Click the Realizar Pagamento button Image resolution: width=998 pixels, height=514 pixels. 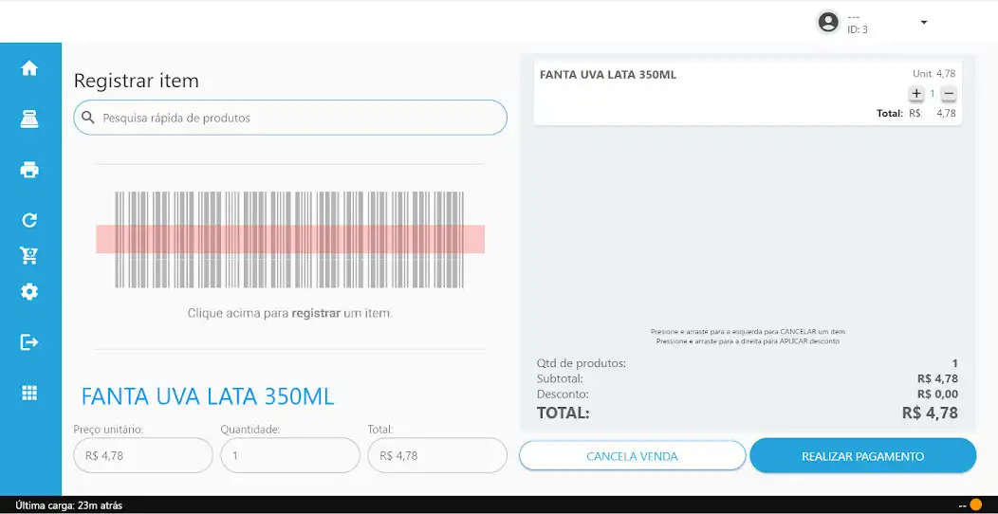tap(862, 456)
